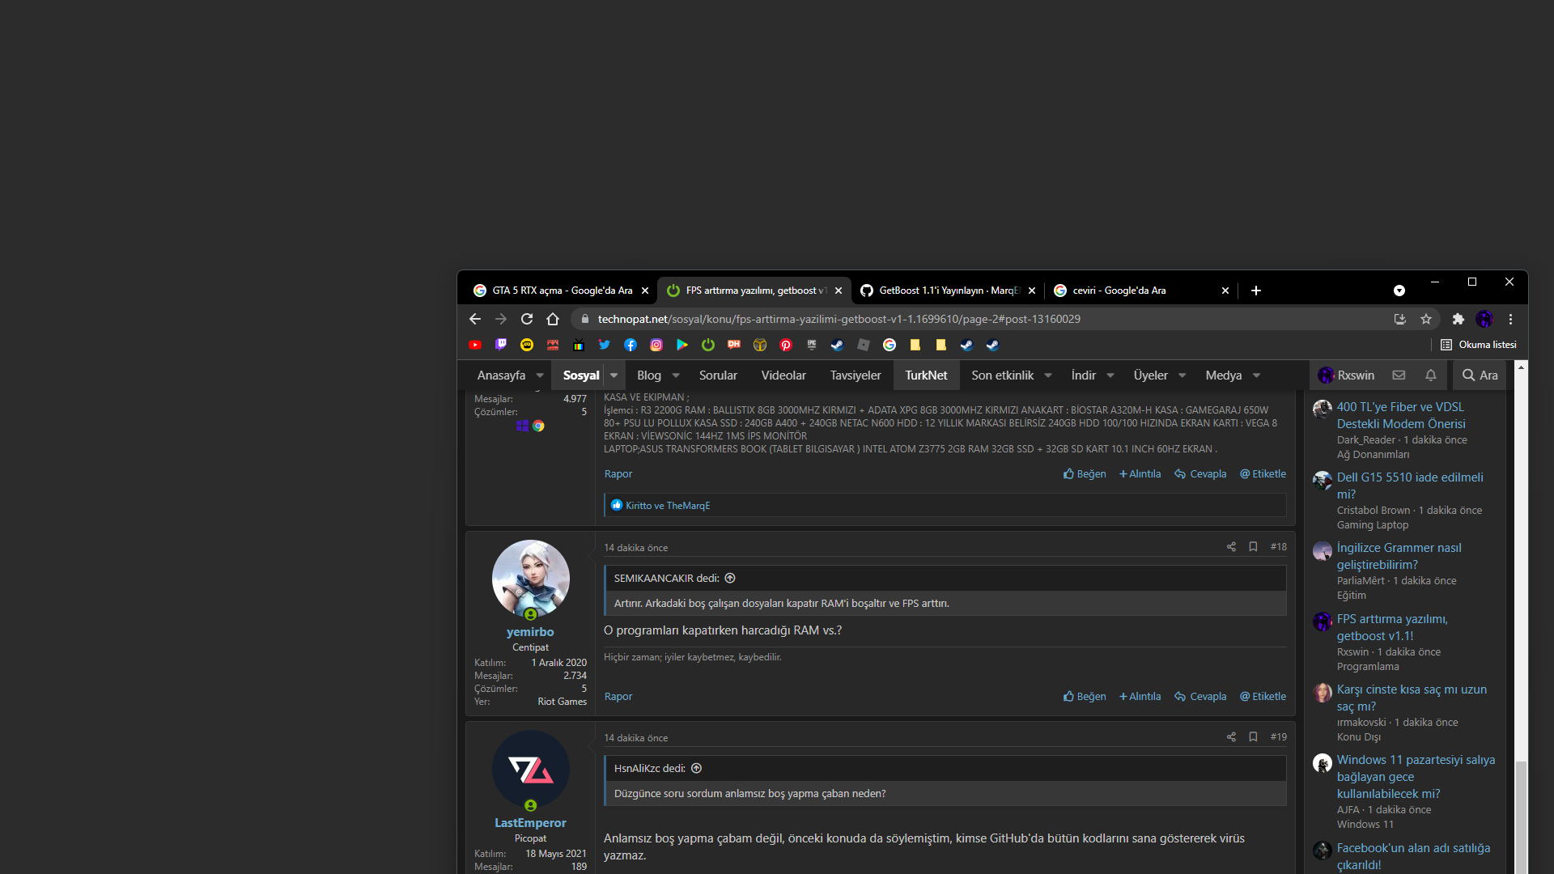Toggle bookmark on post #18

1253,547
